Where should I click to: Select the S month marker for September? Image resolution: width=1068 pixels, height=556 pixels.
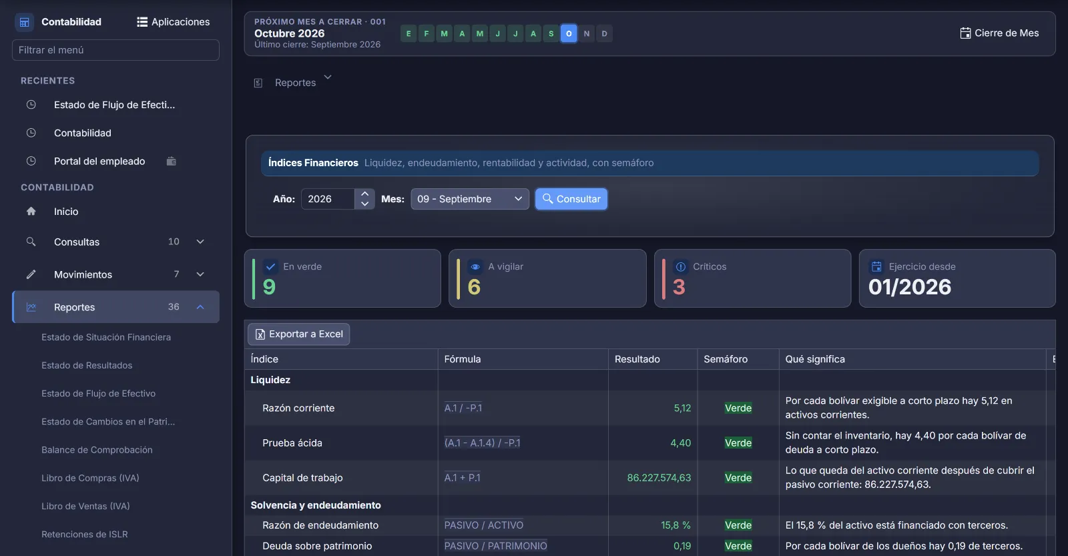[551, 33]
